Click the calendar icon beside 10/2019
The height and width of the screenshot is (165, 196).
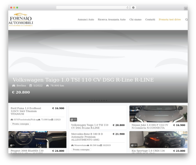pos(101,145)
